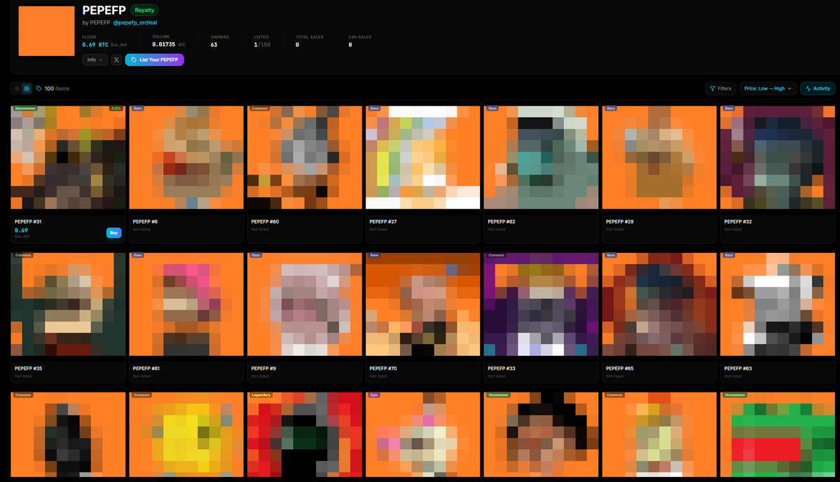This screenshot has width=840, height=482.
Task: Open the PEPEFP #82 thumbnail
Action: coord(541,158)
